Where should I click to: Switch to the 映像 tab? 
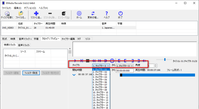click(x=13, y=39)
